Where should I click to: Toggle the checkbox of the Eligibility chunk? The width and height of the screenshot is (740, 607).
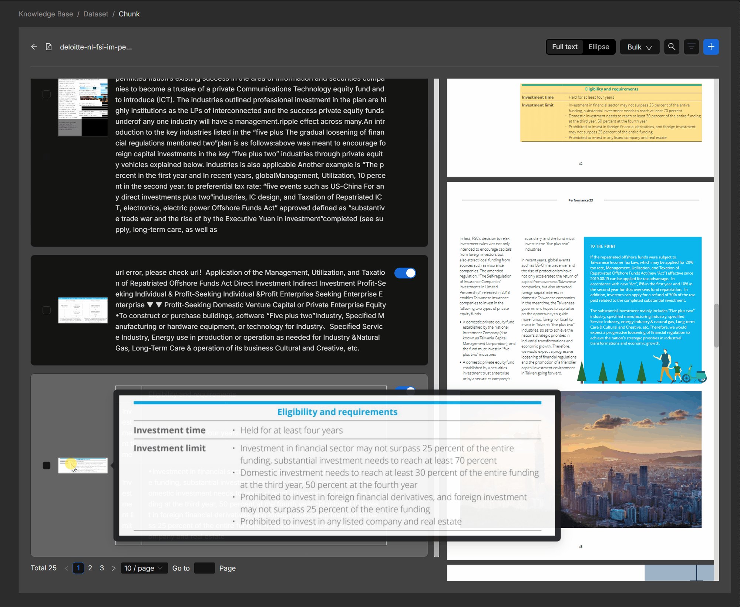[x=47, y=465]
